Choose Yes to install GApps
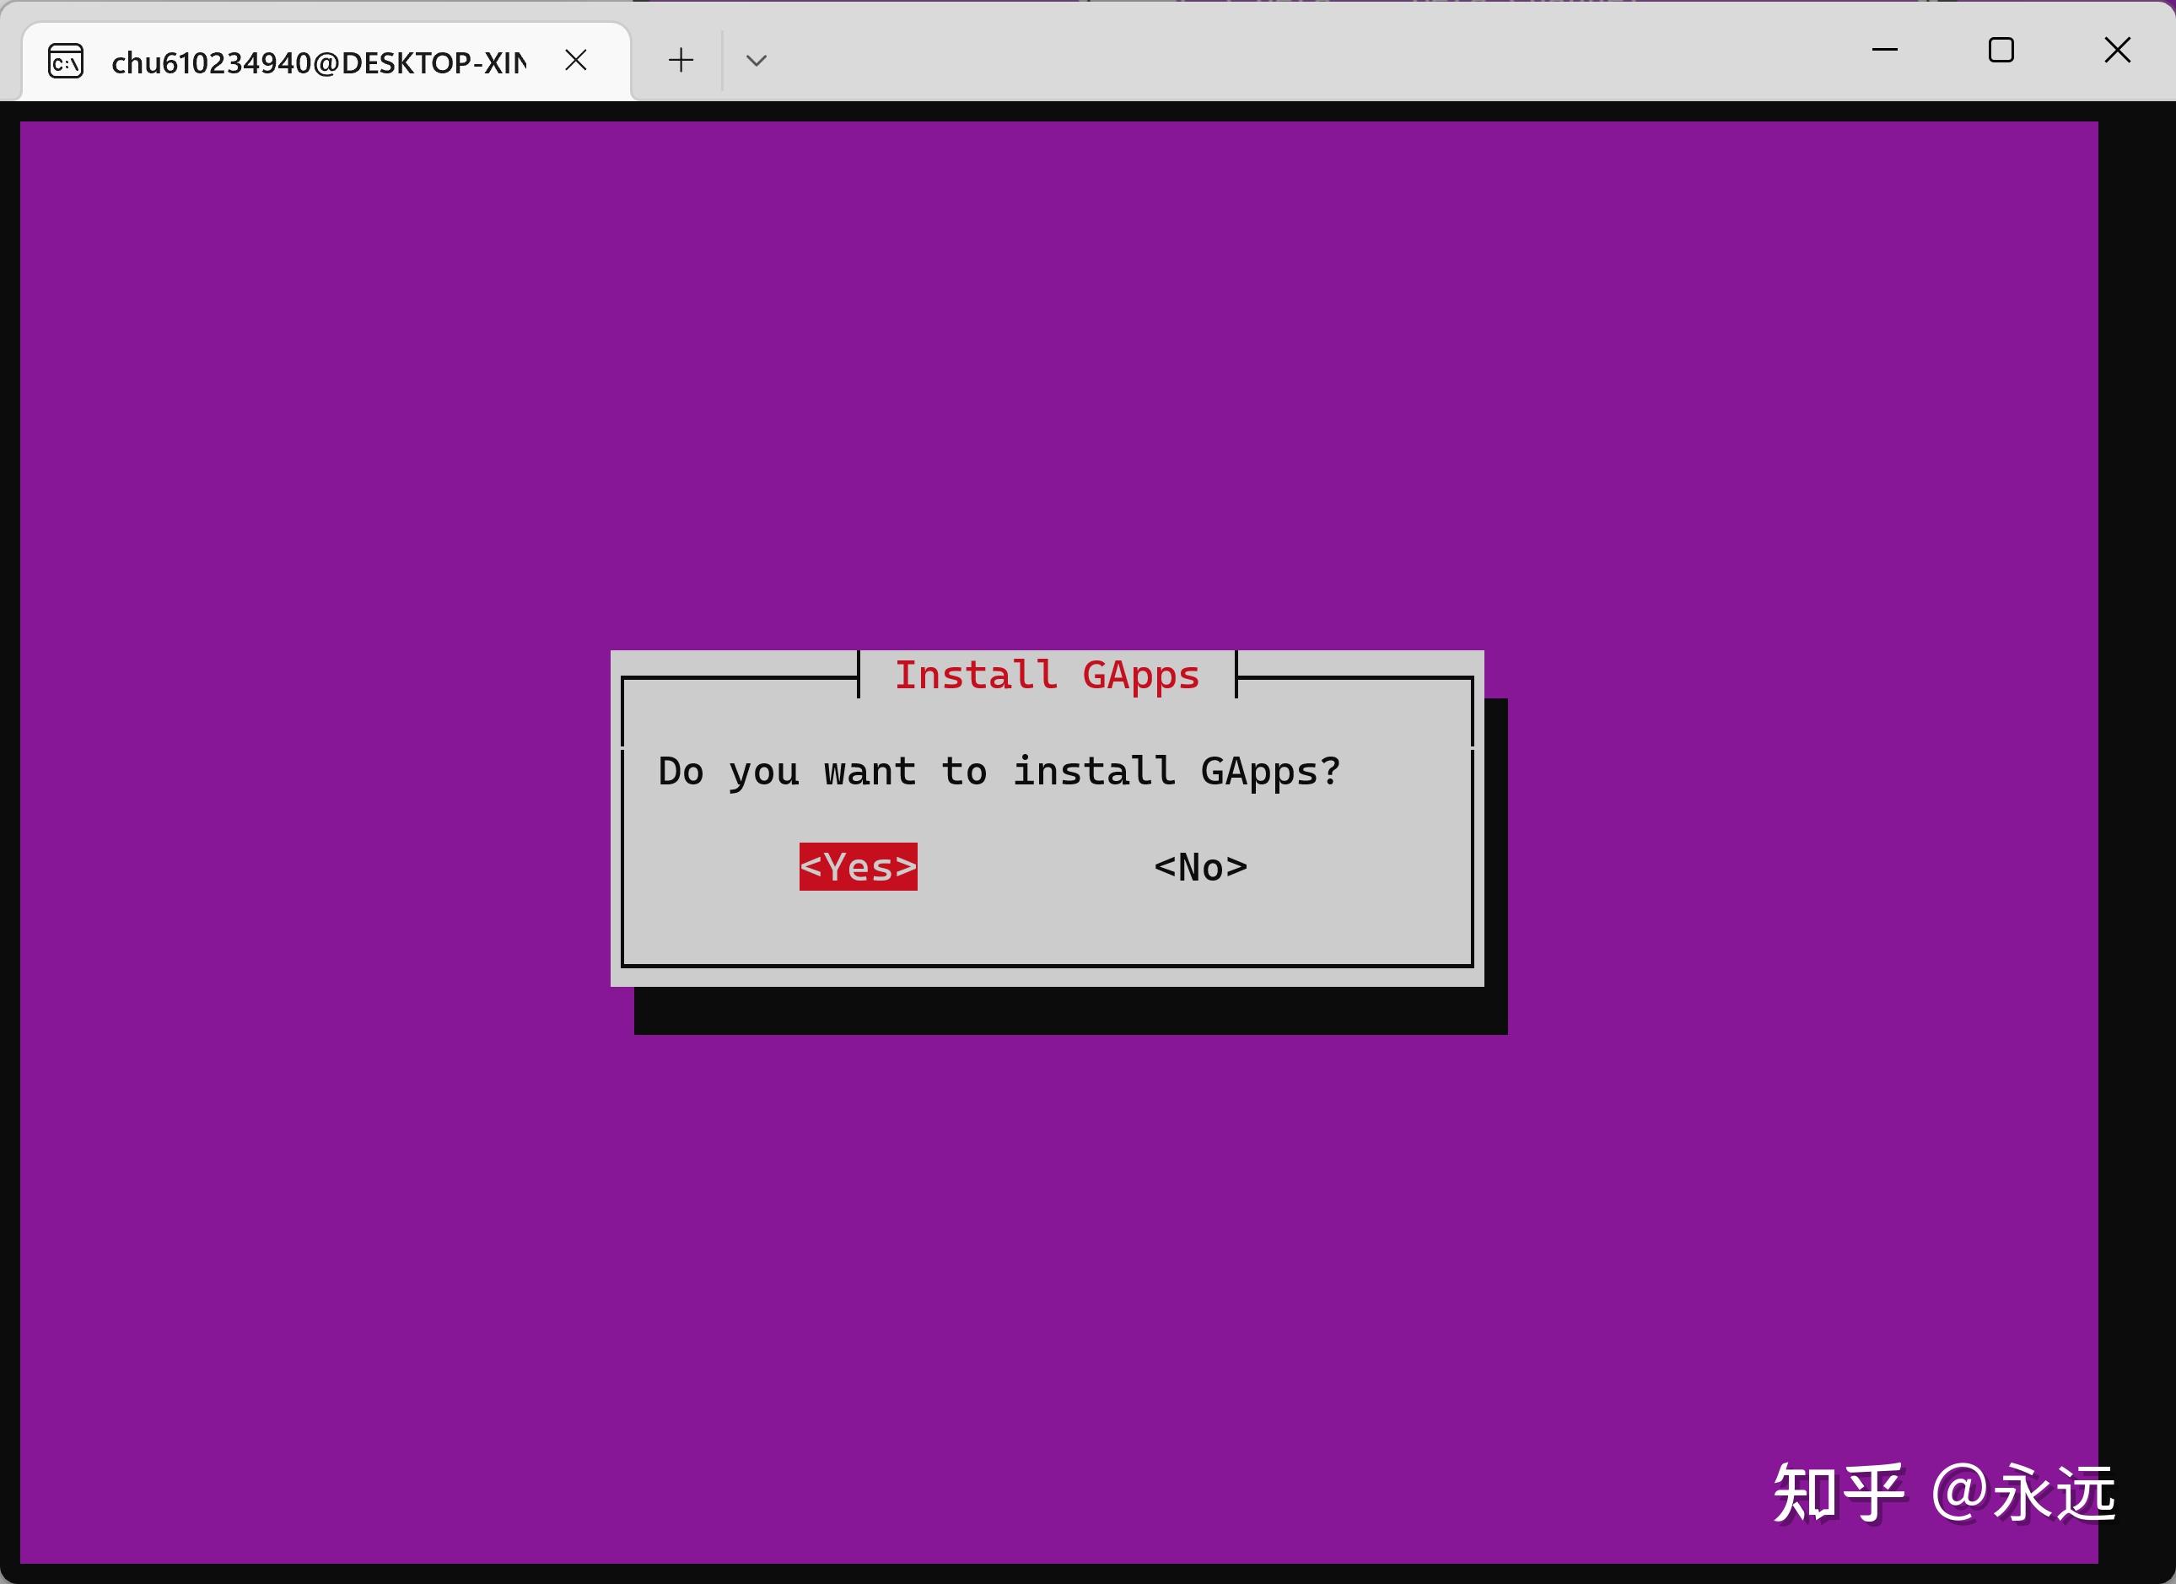This screenshot has width=2176, height=1584. (858, 866)
